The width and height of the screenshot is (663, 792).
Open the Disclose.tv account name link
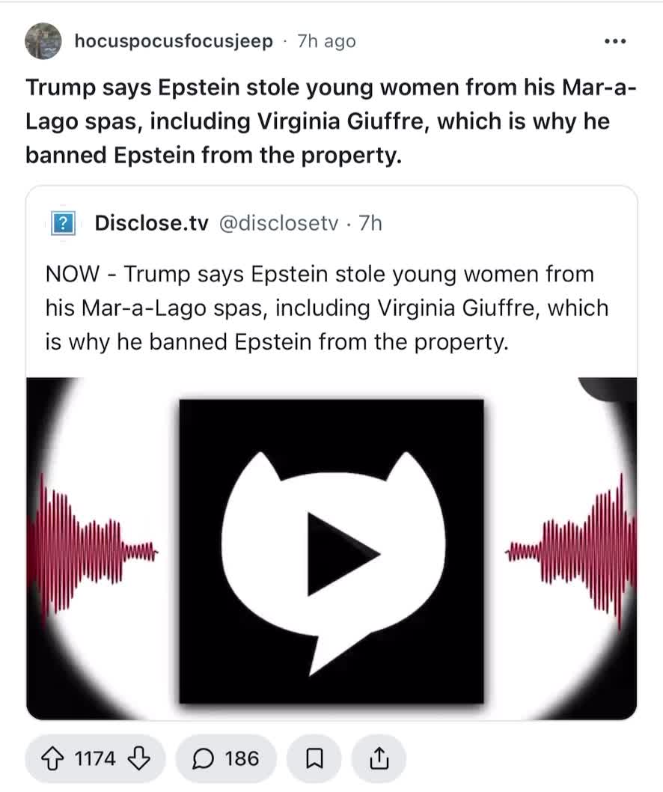(x=151, y=223)
